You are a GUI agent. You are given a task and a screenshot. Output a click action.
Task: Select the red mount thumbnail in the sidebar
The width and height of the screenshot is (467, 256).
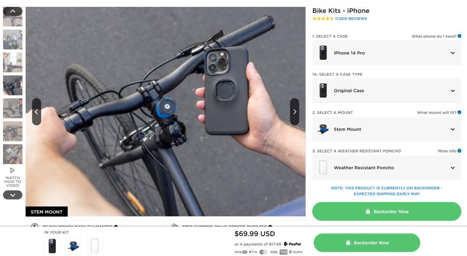[x=13, y=107]
